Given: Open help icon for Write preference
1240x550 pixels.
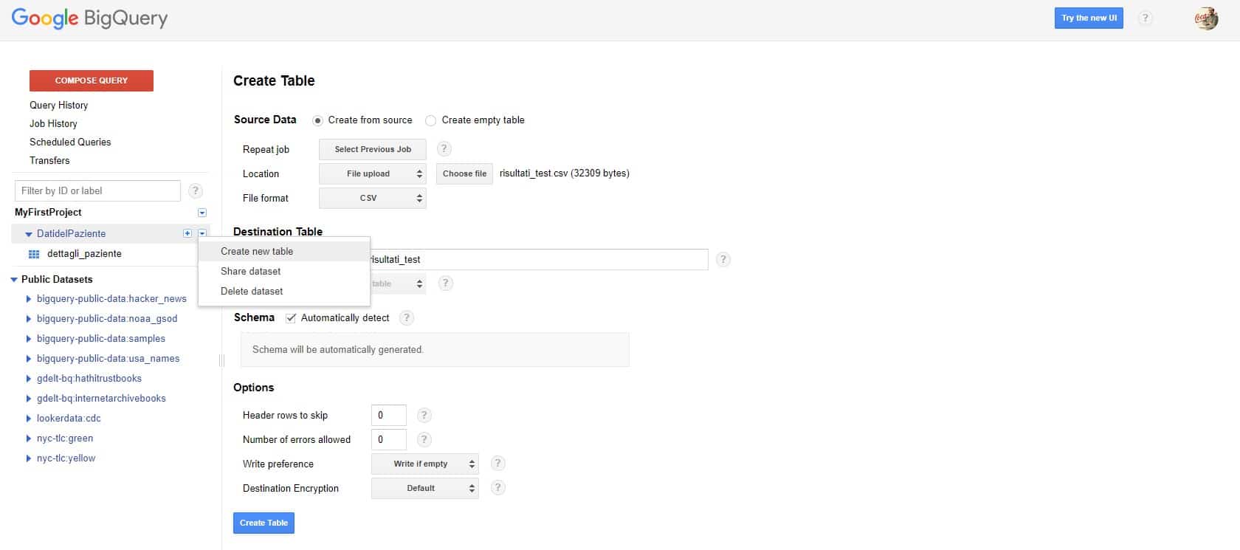Looking at the screenshot, I should [498, 464].
